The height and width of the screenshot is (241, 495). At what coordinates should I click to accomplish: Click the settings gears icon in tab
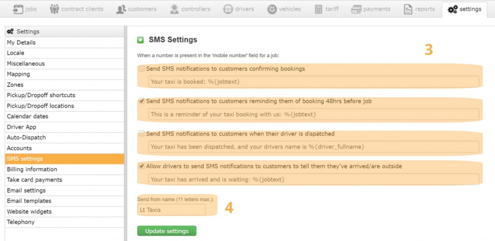coord(452,10)
